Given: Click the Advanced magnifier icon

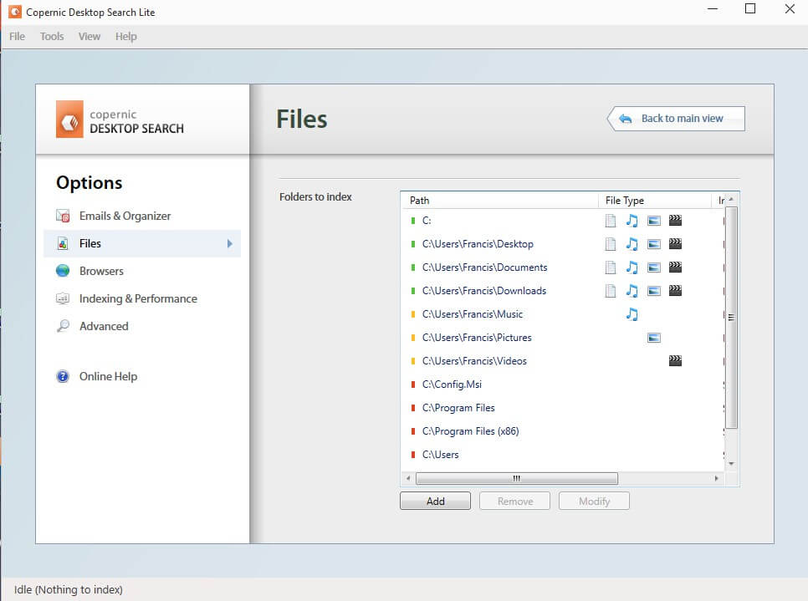Looking at the screenshot, I should click(63, 326).
